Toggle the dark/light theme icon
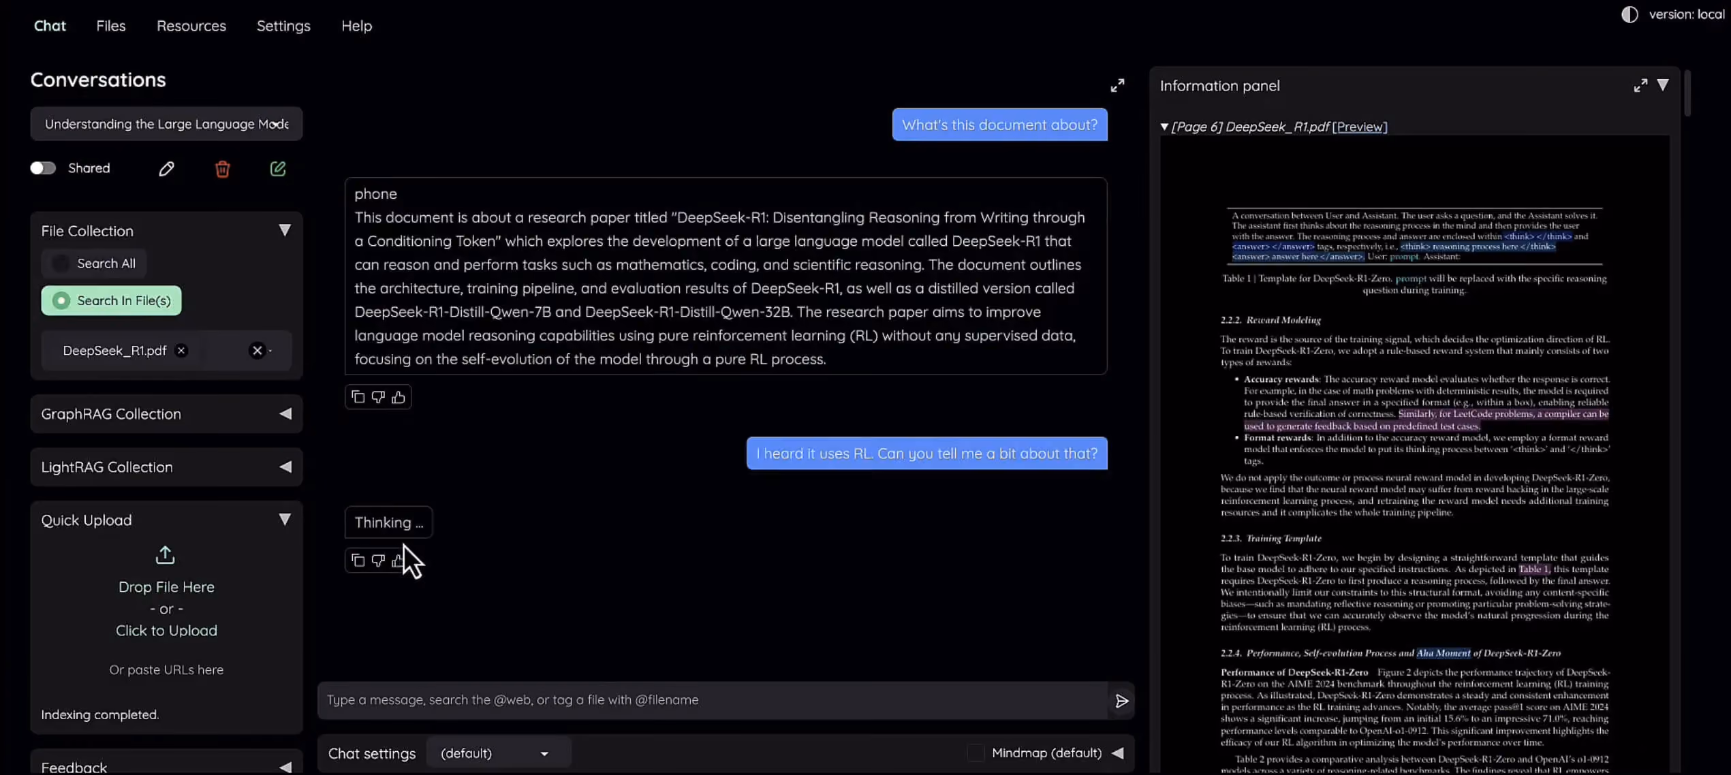Screen dimensions: 1731x775 1629,14
